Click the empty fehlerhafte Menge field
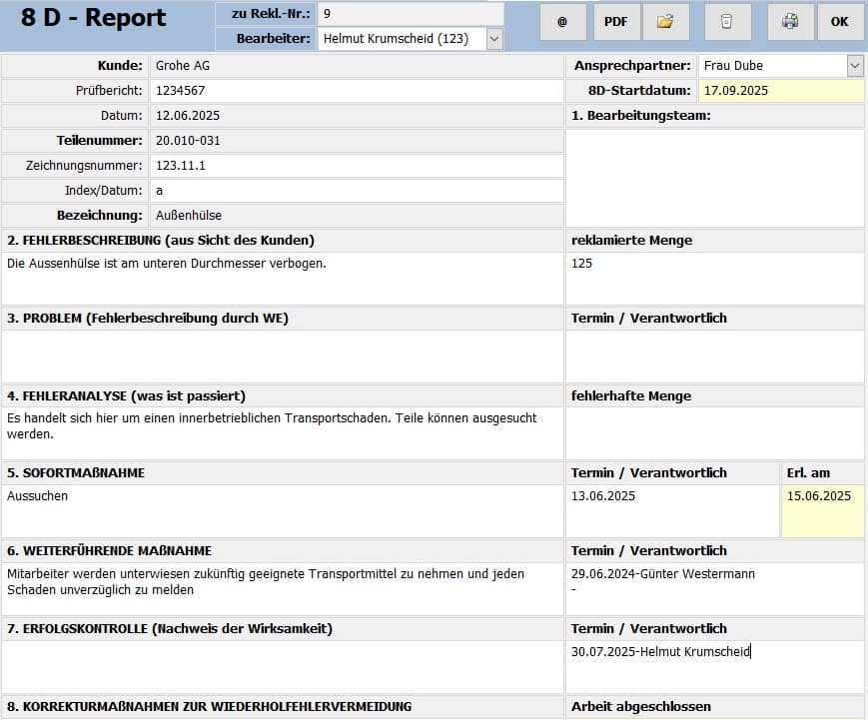The width and height of the screenshot is (868, 720). click(x=714, y=432)
